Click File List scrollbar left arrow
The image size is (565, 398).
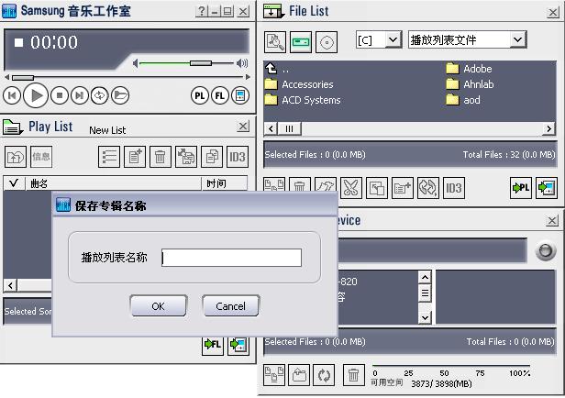(x=271, y=128)
